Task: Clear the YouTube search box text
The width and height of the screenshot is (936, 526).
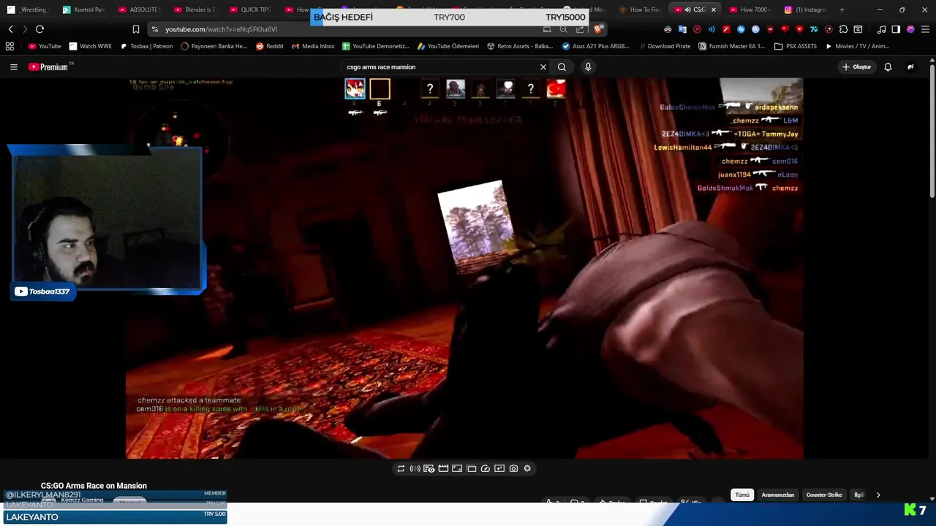Action: pos(543,66)
